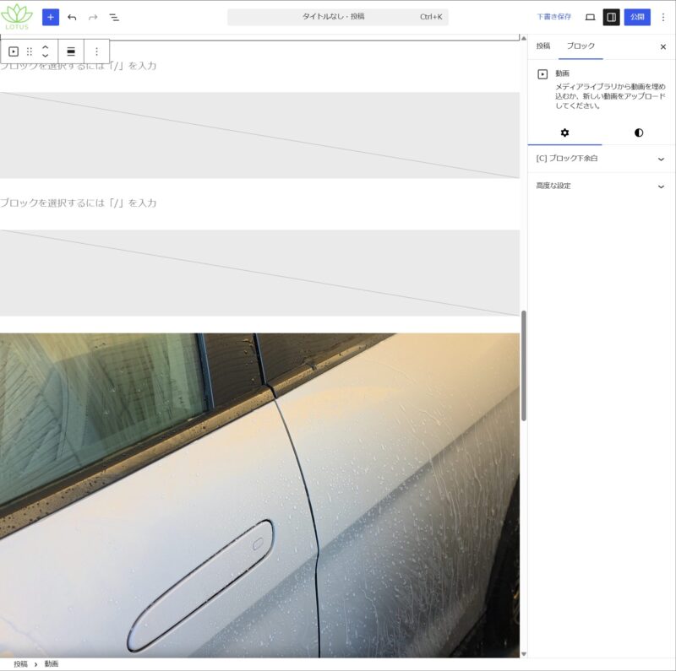This screenshot has height=671, width=676.
Task: Switch to block styles half-circle tab
Action: [639, 133]
